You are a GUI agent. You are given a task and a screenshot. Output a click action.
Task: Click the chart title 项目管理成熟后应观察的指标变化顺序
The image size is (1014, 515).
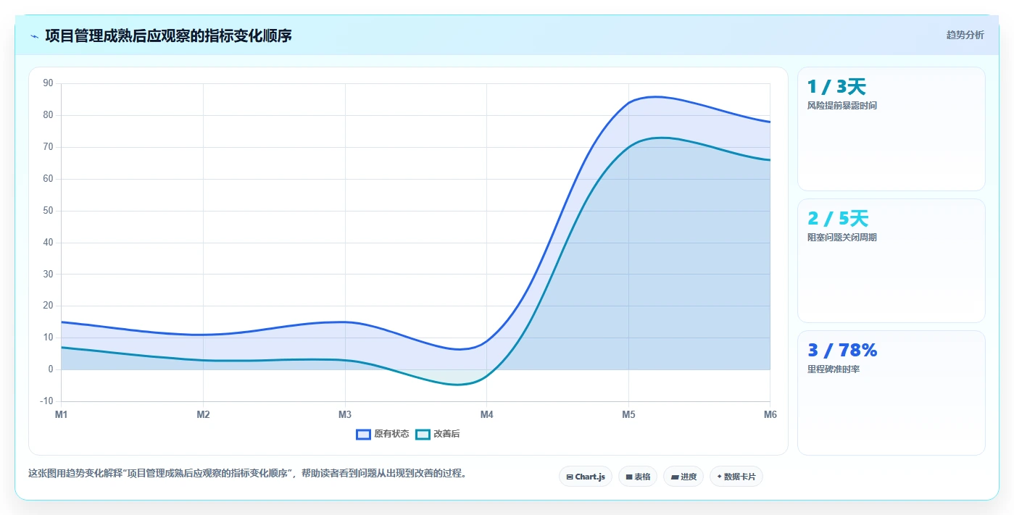coord(168,35)
